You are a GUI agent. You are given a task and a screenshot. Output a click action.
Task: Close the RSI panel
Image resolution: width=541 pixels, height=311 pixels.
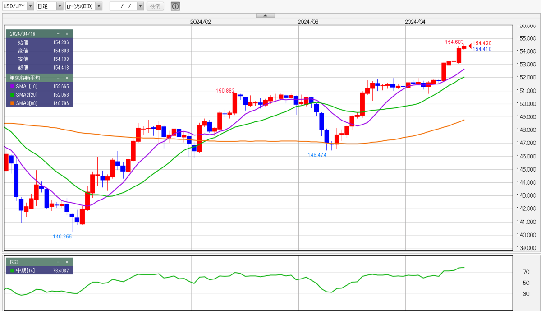67,262
